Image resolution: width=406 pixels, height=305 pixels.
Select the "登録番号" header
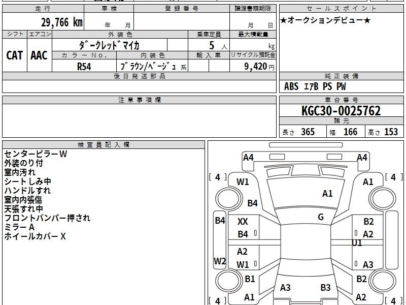click(x=182, y=9)
